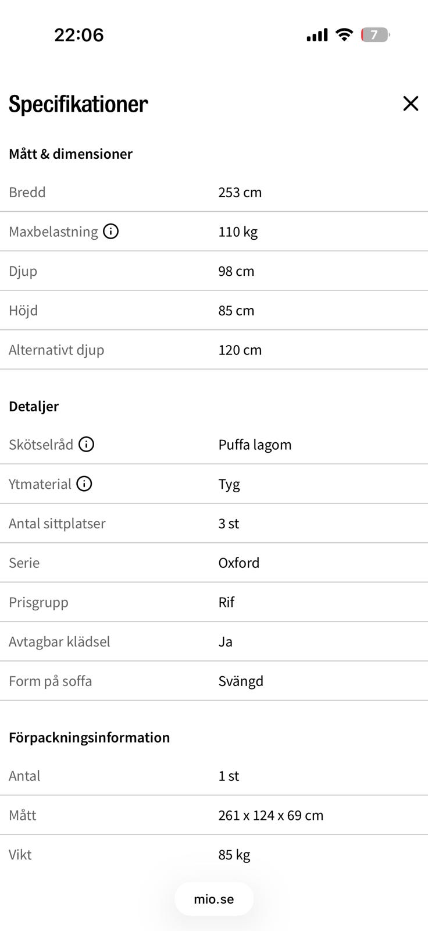Tap the Specifikationer title
Image resolution: width=428 pixels, height=931 pixels.
point(79,104)
